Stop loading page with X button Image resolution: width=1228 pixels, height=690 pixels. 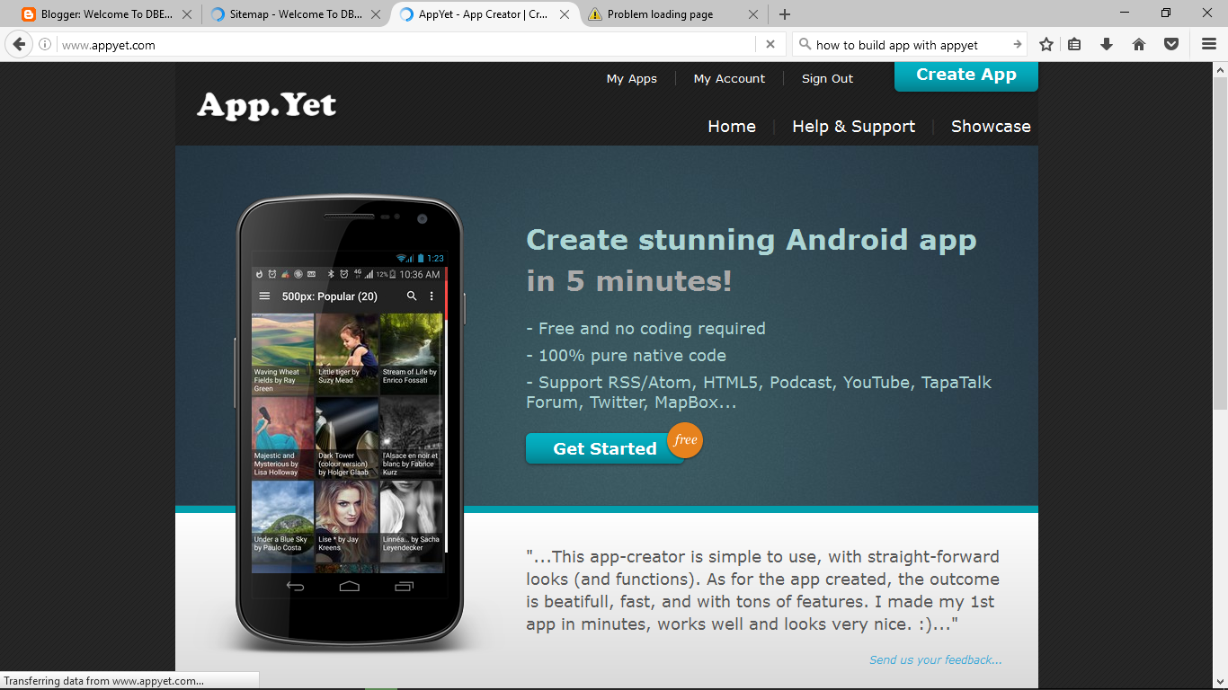pyautogui.click(x=770, y=44)
